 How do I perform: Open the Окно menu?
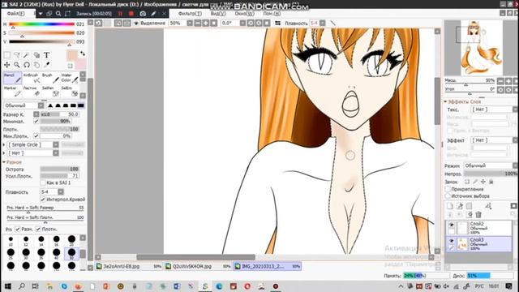(244, 14)
